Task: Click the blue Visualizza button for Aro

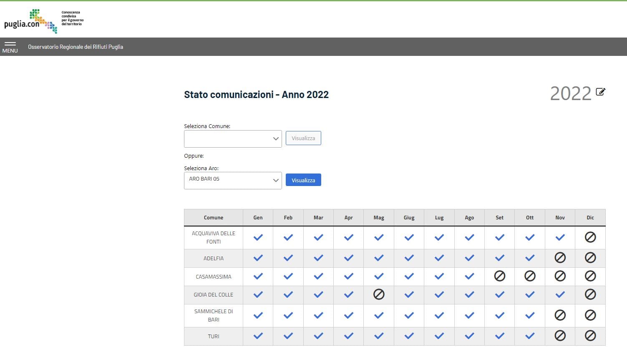Action: [303, 180]
